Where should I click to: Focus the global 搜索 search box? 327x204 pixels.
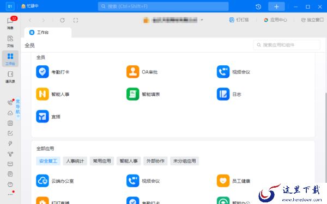pyautogui.click(x=163, y=7)
